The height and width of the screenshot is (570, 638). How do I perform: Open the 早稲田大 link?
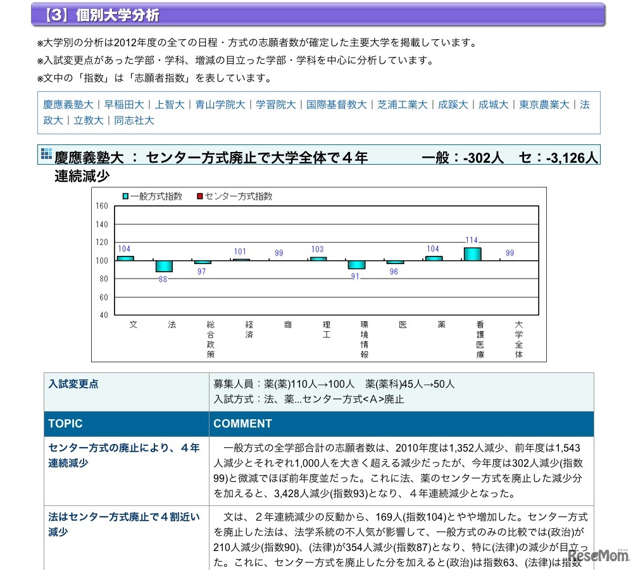pyautogui.click(x=124, y=104)
